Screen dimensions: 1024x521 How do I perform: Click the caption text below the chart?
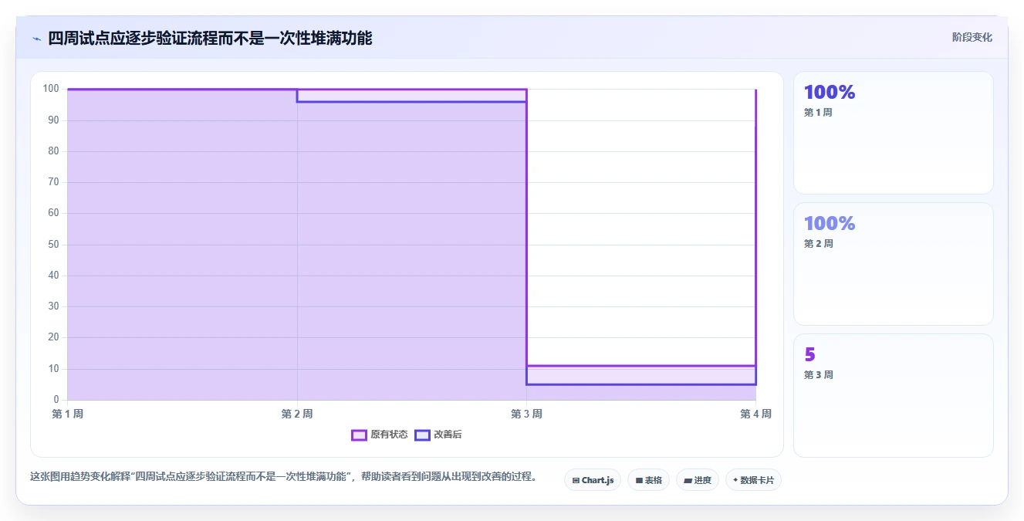pos(283,477)
